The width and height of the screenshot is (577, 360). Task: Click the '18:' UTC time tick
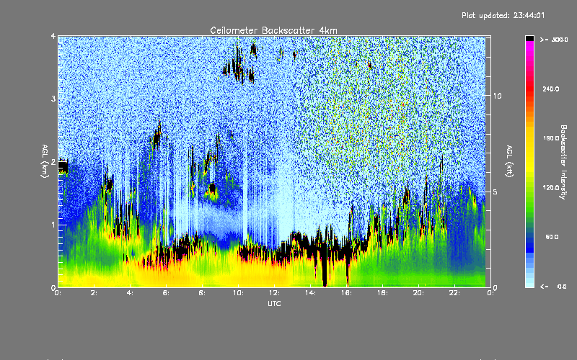pos(382,293)
